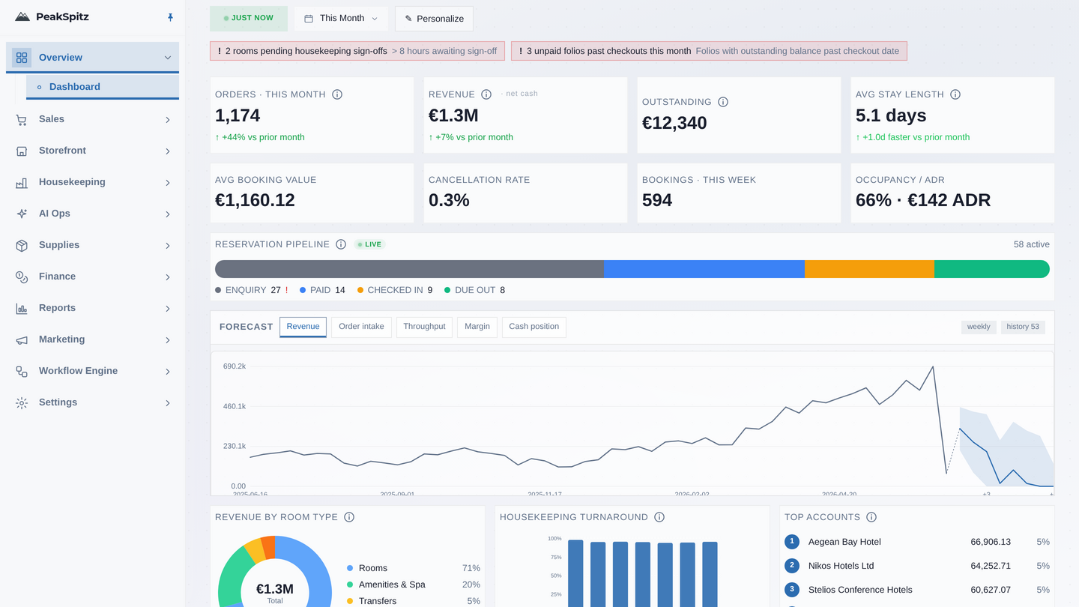Expand the Supplies menu chevron
Viewport: 1079px width, 607px height.
click(168, 246)
